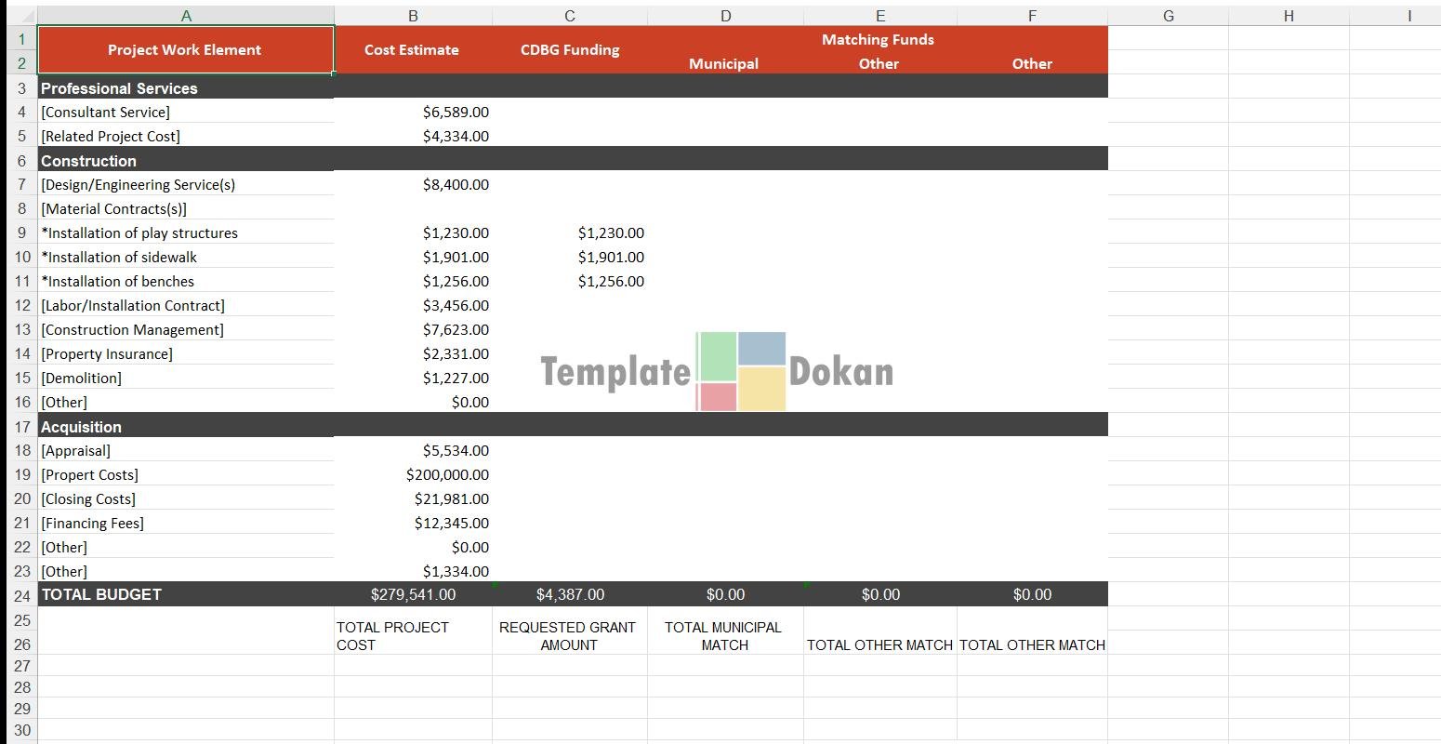The width and height of the screenshot is (1441, 744).
Task: Click the Cost Estimate header cell
Action: [x=412, y=50]
